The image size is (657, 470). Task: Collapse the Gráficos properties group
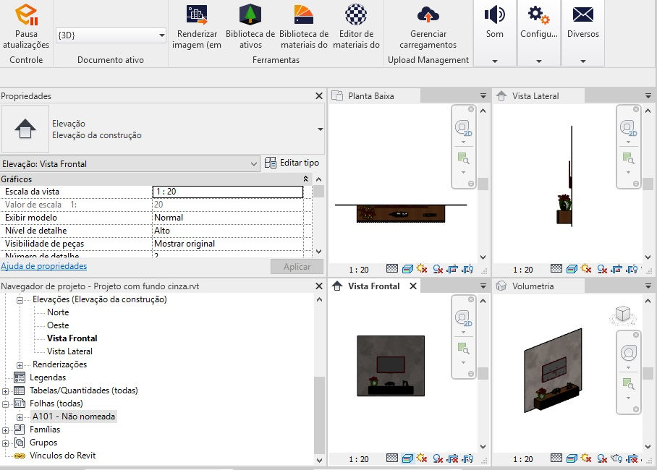point(306,179)
